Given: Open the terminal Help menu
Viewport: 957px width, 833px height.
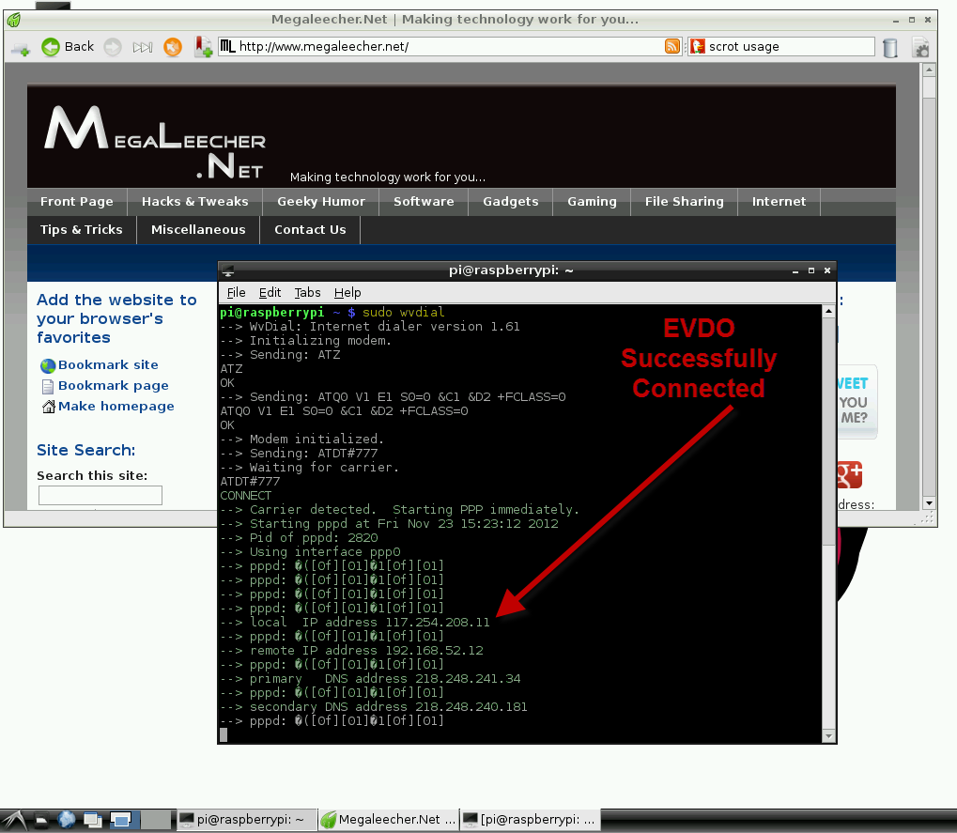Looking at the screenshot, I should pos(347,293).
